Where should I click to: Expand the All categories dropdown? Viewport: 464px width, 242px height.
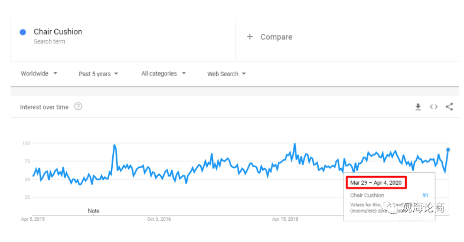tap(164, 74)
